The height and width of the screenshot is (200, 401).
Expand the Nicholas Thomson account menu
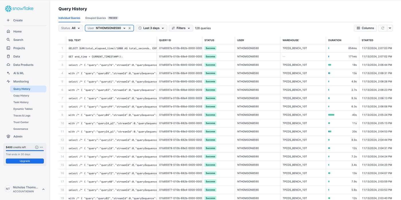tap(44, 189)
